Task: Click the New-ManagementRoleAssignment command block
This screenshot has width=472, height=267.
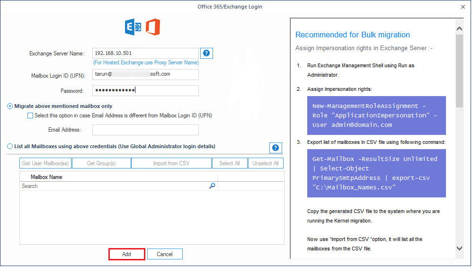Action: (376, 116)
